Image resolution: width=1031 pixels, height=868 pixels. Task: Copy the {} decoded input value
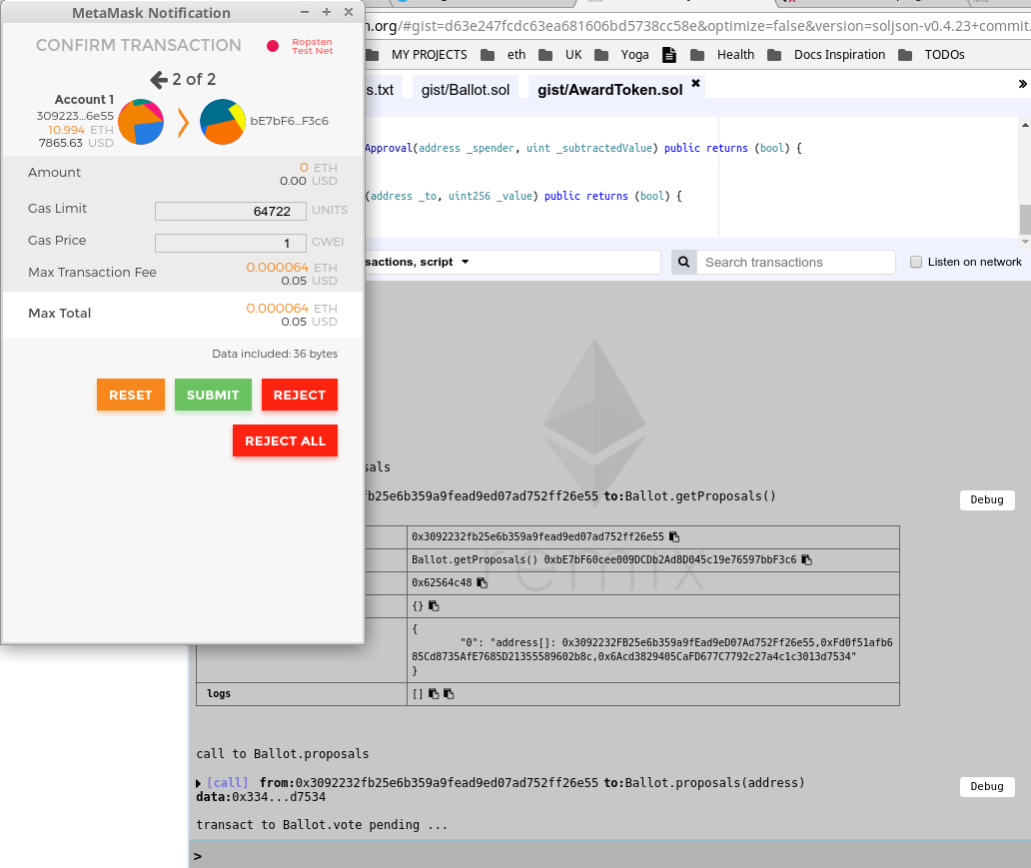(434, 606)
